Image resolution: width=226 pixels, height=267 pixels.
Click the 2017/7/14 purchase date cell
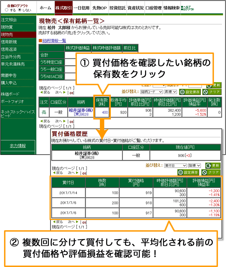[68, 193]
